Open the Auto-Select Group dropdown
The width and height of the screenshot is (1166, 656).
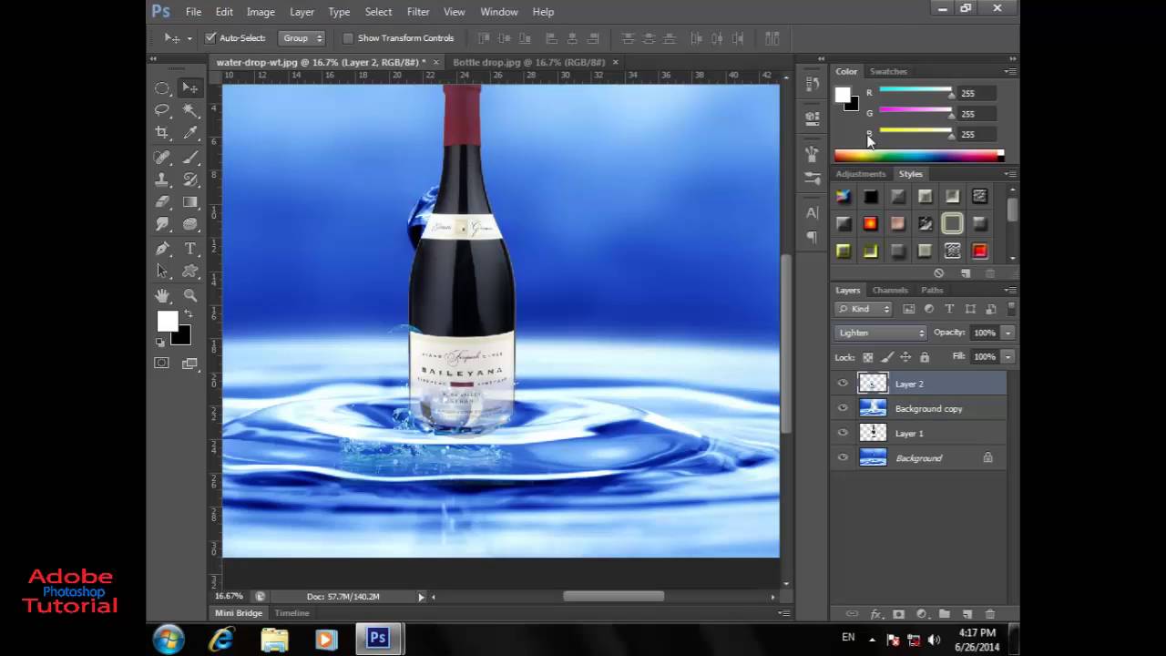(x=302, y=38)
